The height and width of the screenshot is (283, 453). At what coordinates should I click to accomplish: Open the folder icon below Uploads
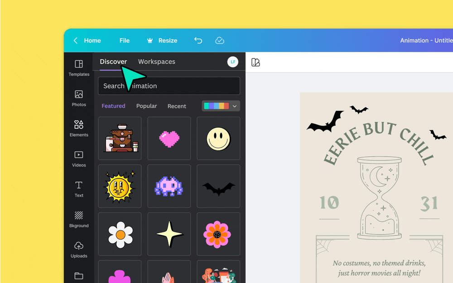click(79, 276)
